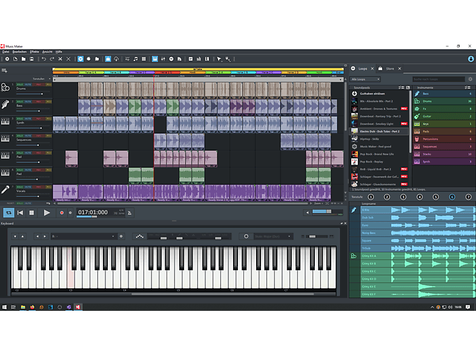The width and height of the screenshot is (476, 355).
Task: Open the Alle Loops dropdown
Action: pyautogui.click(x=366, y=79)
